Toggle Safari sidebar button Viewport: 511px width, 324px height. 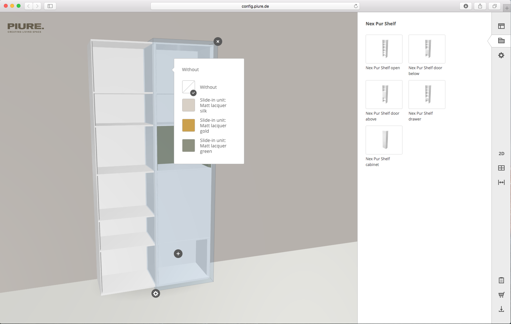point(50,6)
